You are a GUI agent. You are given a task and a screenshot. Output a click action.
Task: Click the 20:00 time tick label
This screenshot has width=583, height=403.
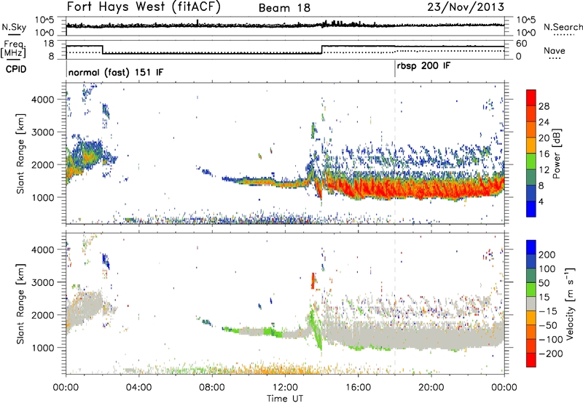(431, 387)
